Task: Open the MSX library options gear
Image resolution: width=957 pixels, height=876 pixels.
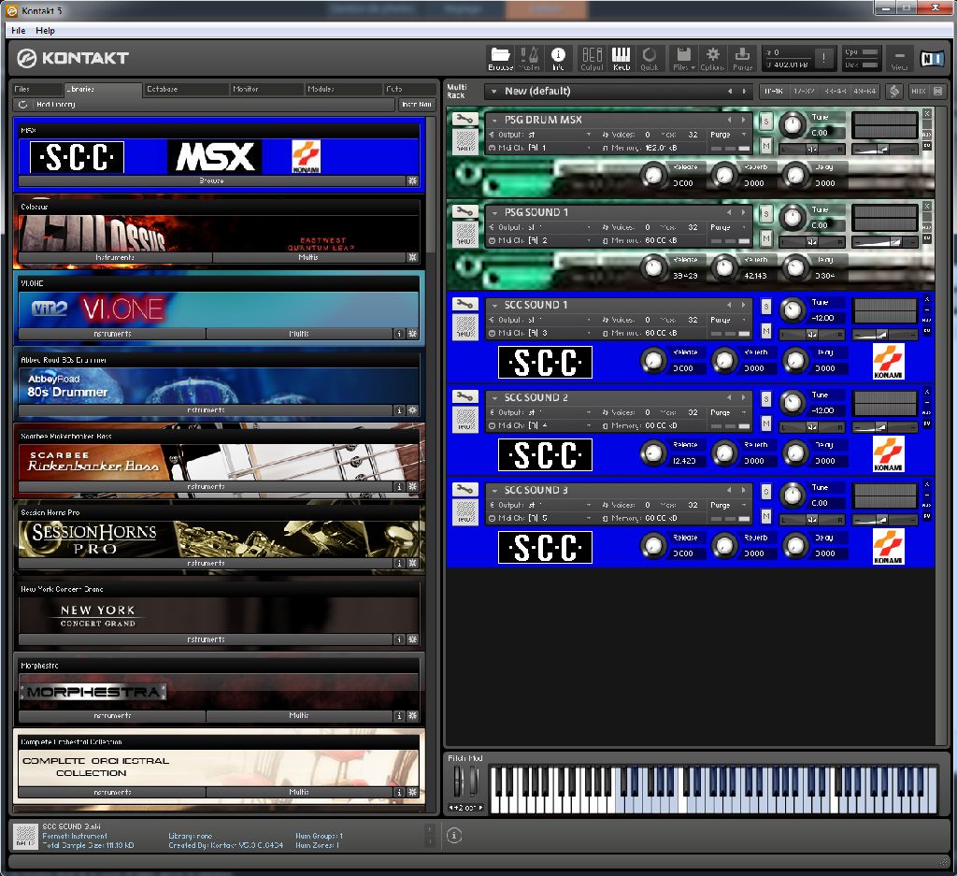Action: click(x=412, y=180)
